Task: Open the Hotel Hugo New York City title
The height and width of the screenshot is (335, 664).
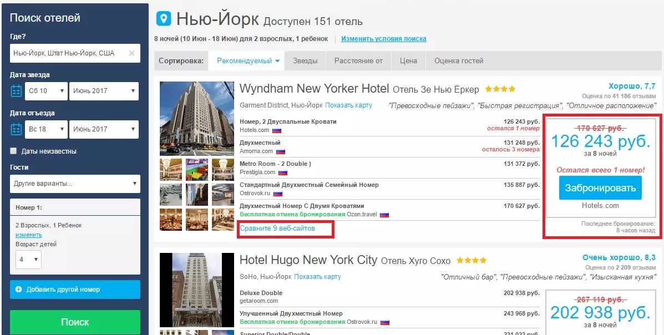Action: (x=308, y=260)
